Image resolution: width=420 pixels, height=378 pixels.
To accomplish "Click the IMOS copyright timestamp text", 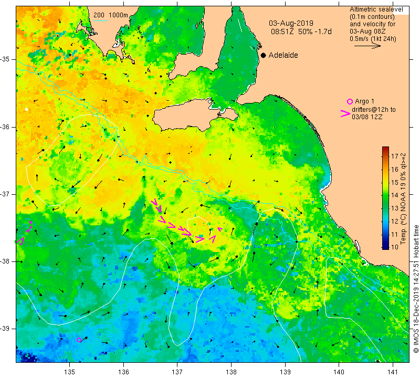I will pos(416,289).
